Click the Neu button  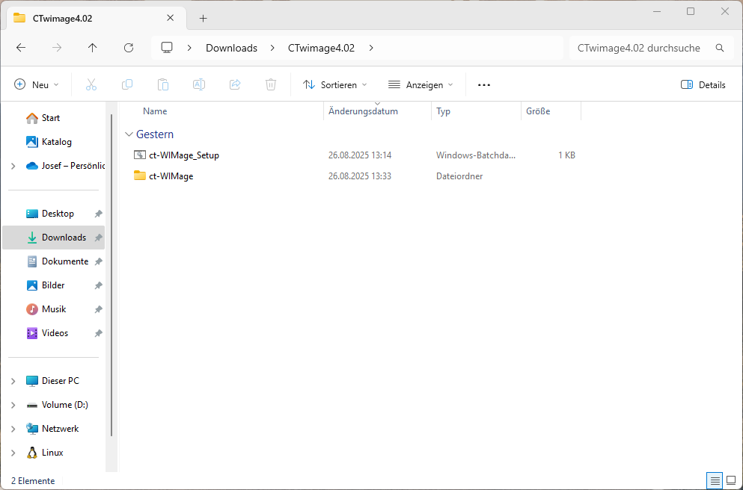pos(37,85)
